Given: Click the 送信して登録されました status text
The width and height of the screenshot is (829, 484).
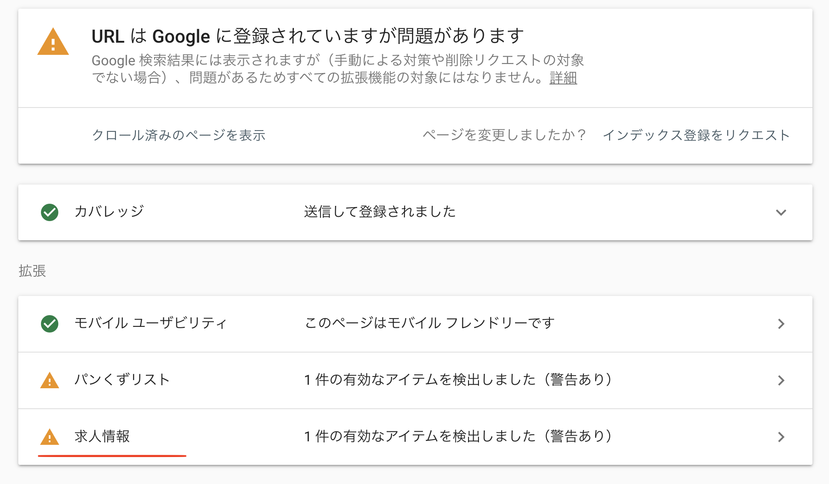Looking at the screenshot, I should [x=380, y=212].
